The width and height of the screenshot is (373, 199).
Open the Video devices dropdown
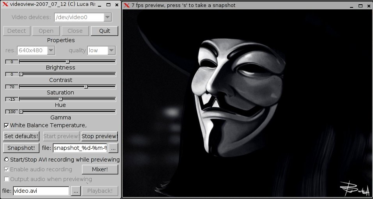108,17
